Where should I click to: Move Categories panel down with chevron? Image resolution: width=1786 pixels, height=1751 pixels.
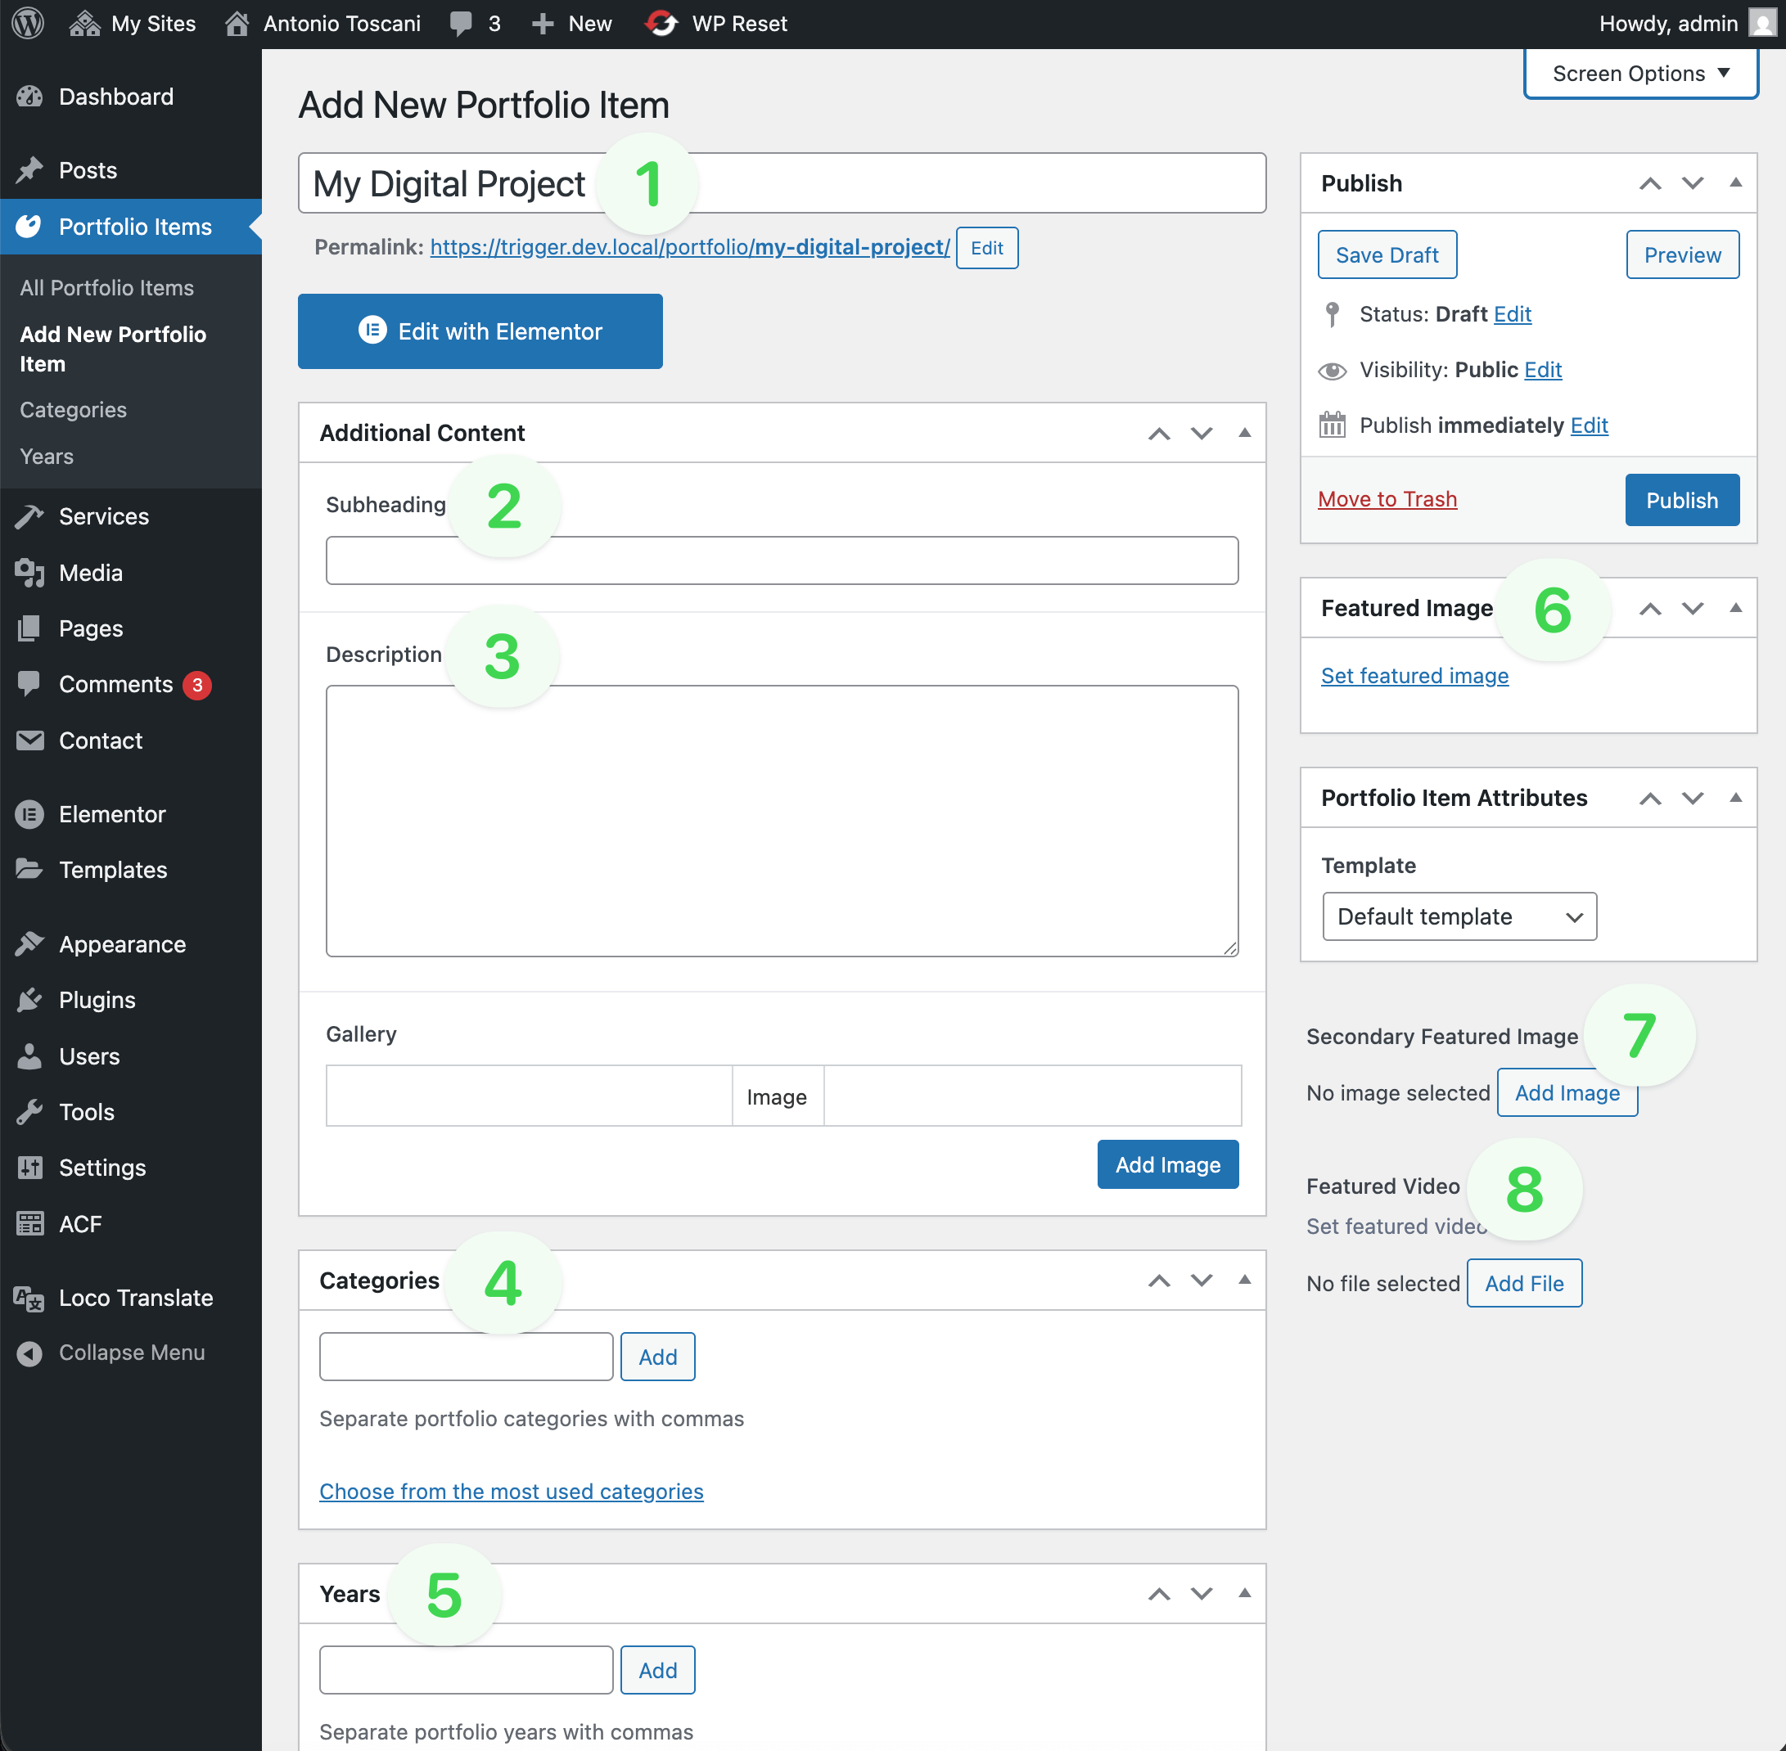1201,1281
